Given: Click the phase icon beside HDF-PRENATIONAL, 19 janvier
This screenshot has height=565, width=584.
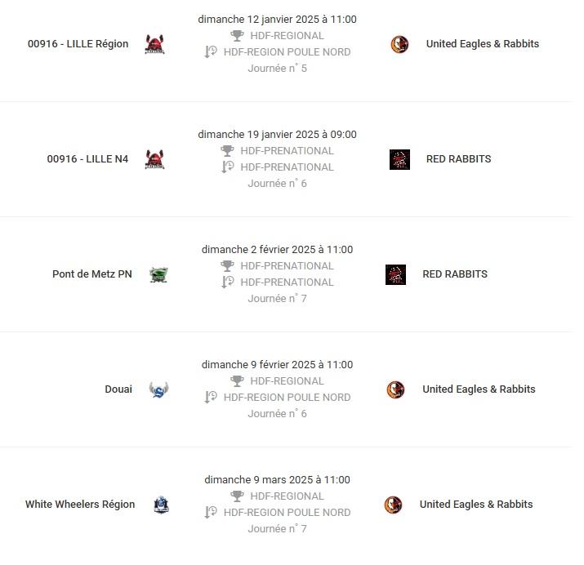Looking at the screenshot, I should [228, 167].
